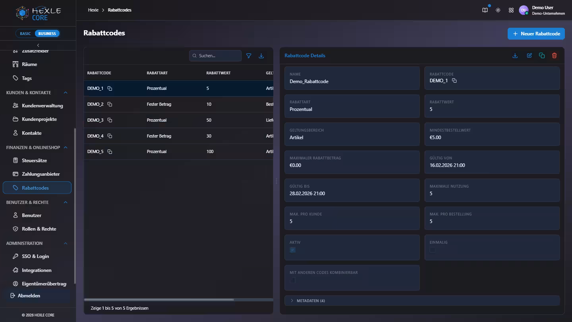Copy the DEMO_4 code in the table
The image size is (572, 322).
tap(110, 136)
